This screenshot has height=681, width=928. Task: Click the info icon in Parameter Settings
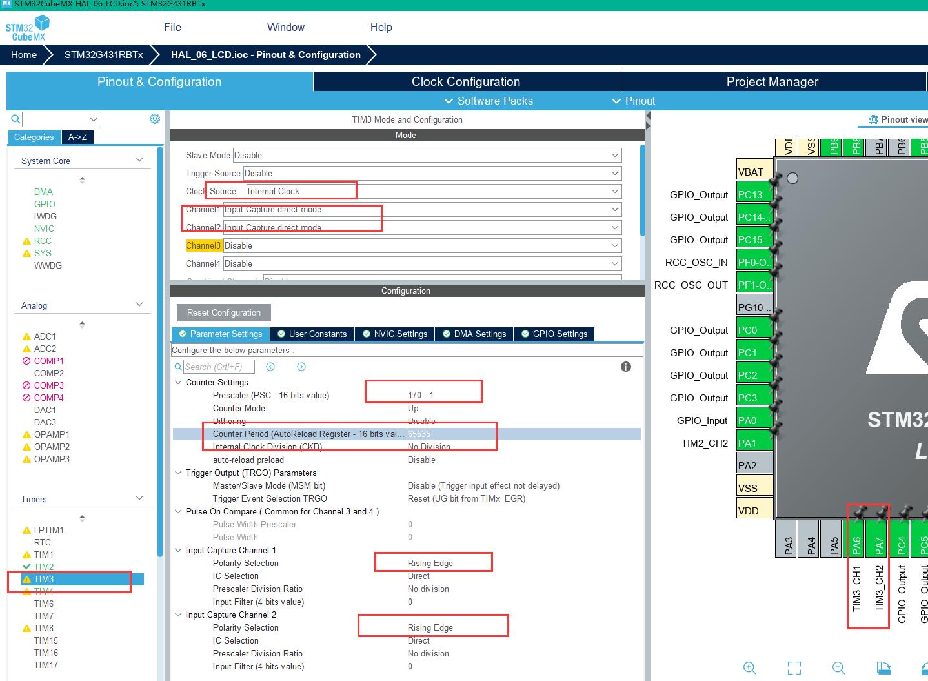pyautogui.click(x=625, y=367)
